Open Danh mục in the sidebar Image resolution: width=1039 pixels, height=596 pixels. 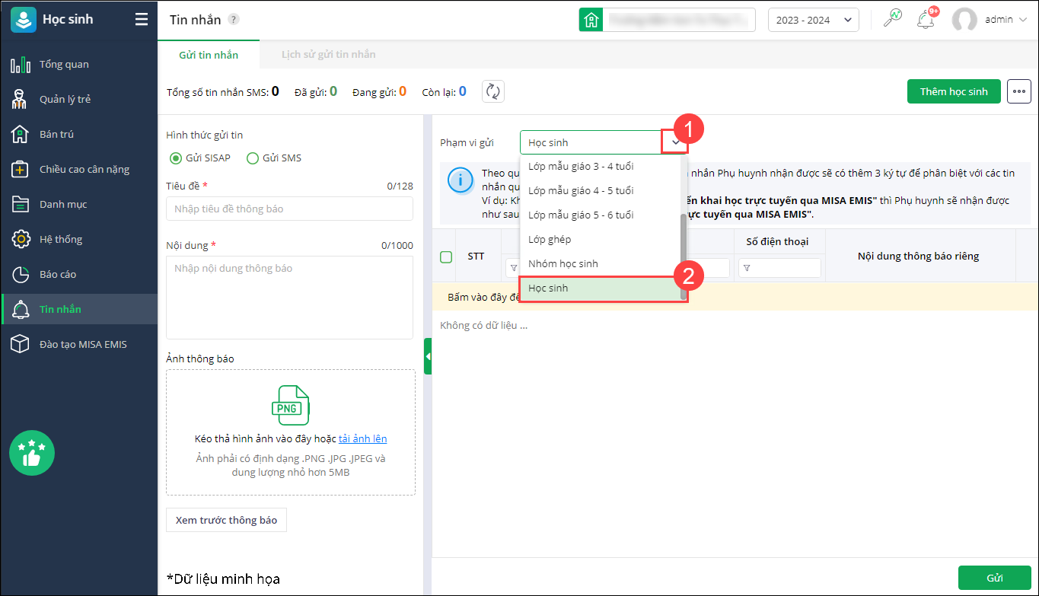coord(79,205)
